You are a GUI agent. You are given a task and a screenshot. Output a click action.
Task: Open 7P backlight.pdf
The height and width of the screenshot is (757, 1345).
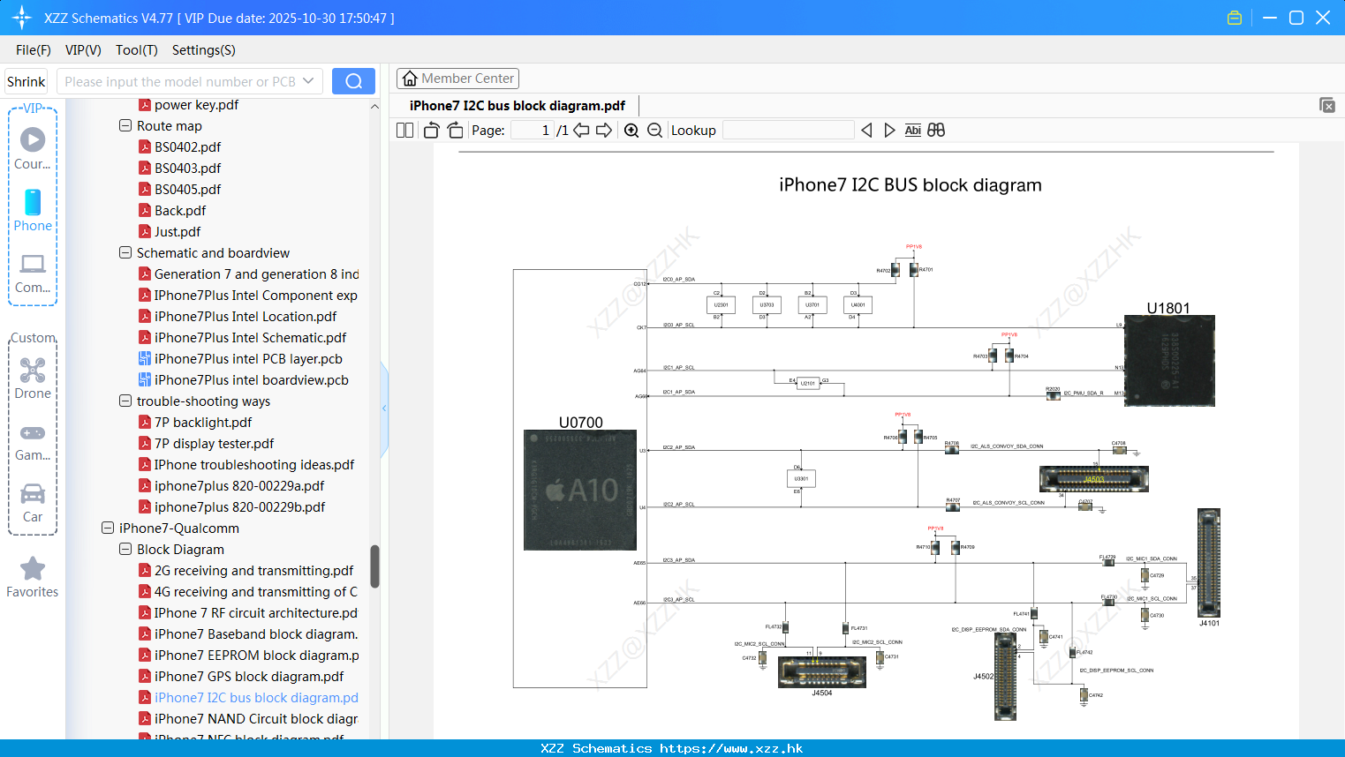coord(203,423)
